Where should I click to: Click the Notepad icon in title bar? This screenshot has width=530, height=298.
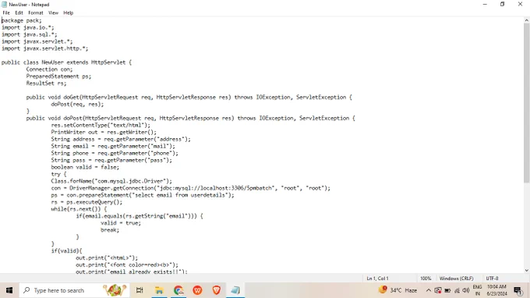pos(4,5)
